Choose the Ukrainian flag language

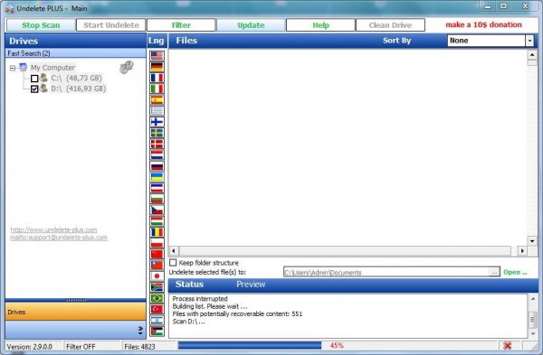(157, 177)
